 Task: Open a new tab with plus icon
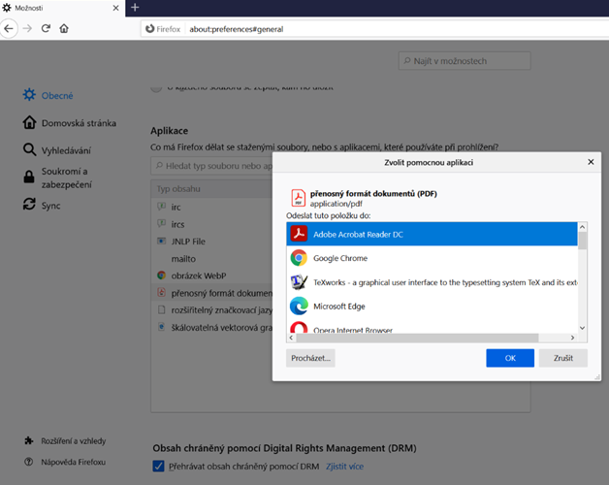point(135,8)
